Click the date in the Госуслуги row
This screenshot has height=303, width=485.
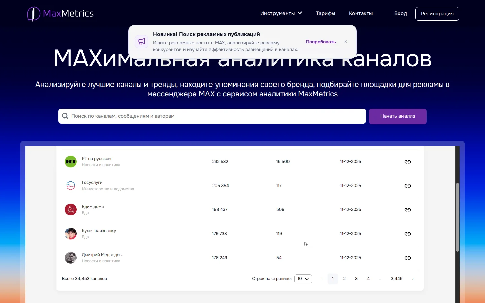coord(351,186)
